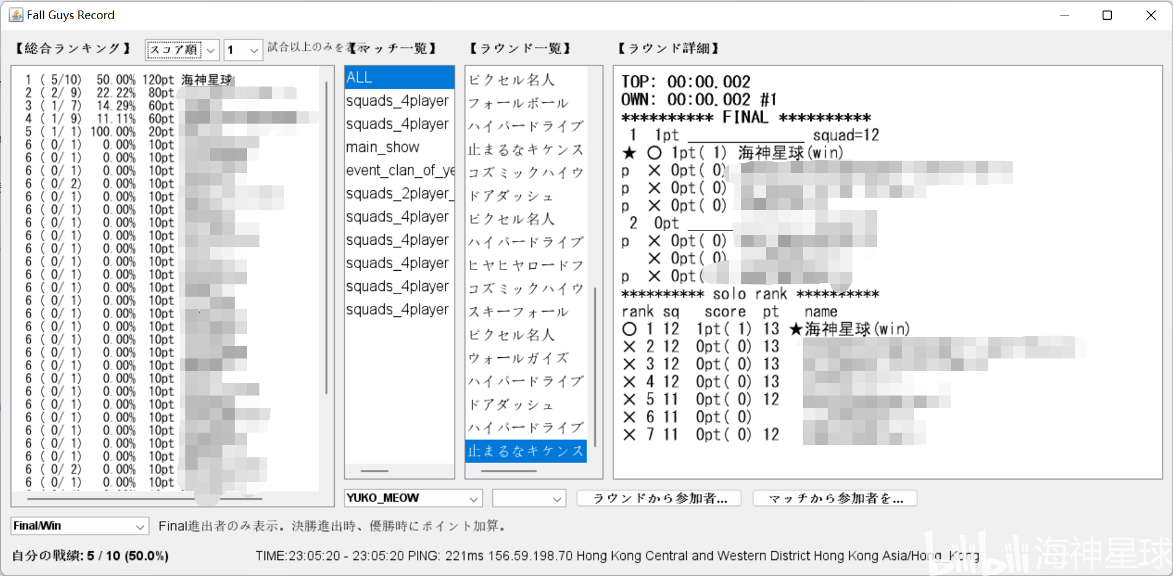Select the event_clan_of_ye match entry

(x=399, y=170)
